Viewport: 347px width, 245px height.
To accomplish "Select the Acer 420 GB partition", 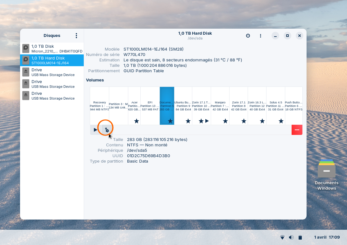I will coord(134,106).
